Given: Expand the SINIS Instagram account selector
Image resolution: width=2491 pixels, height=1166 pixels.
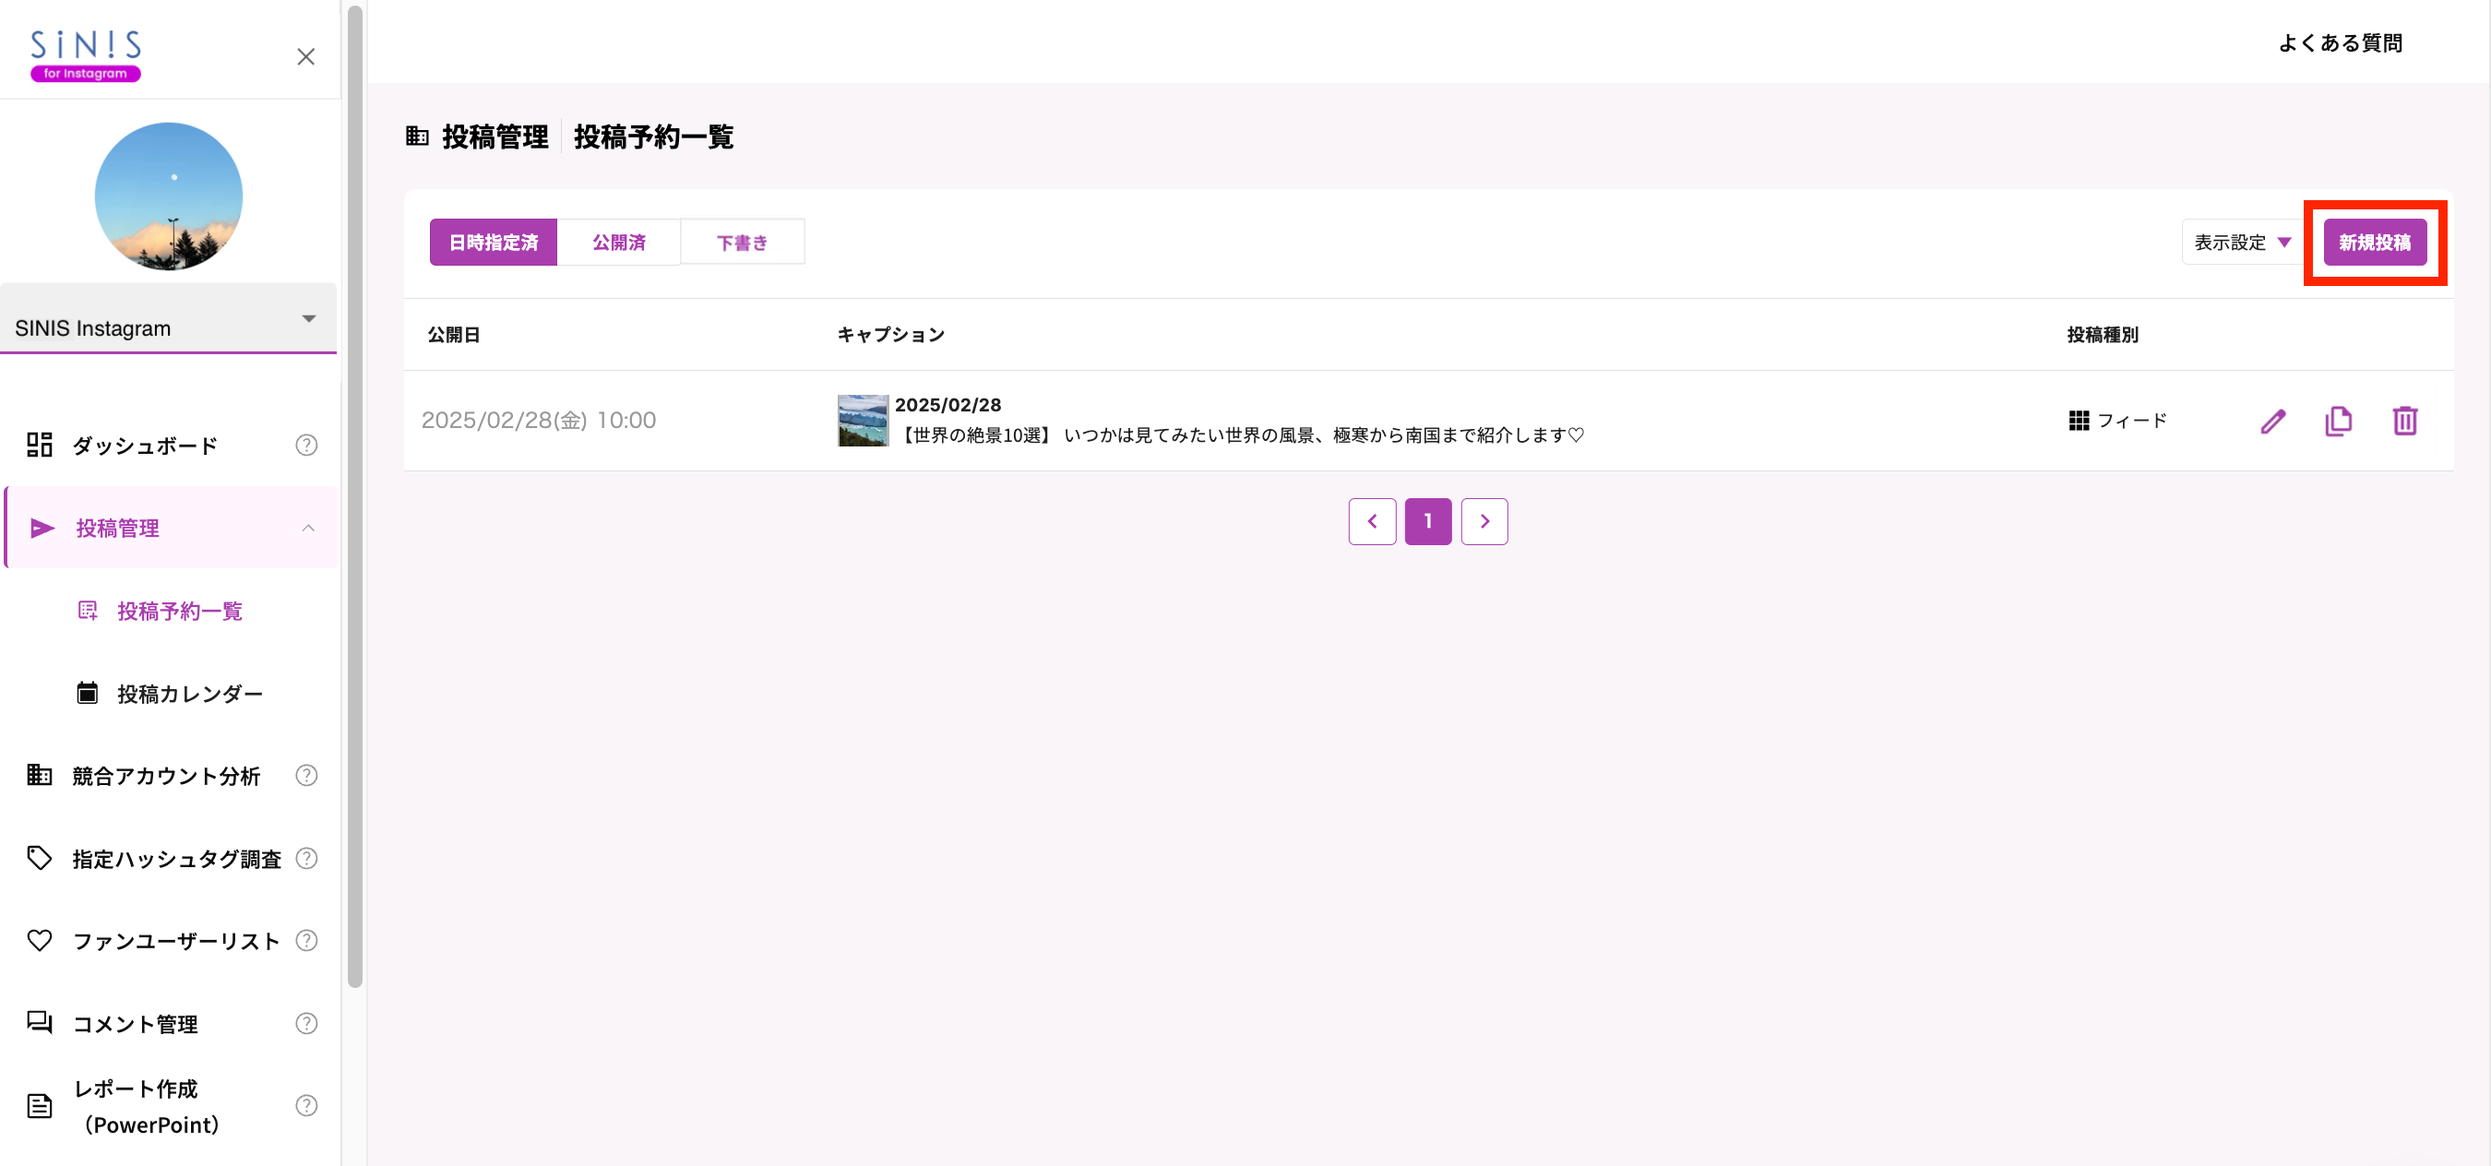Looking at the screenshot, I should coord(308,318).
